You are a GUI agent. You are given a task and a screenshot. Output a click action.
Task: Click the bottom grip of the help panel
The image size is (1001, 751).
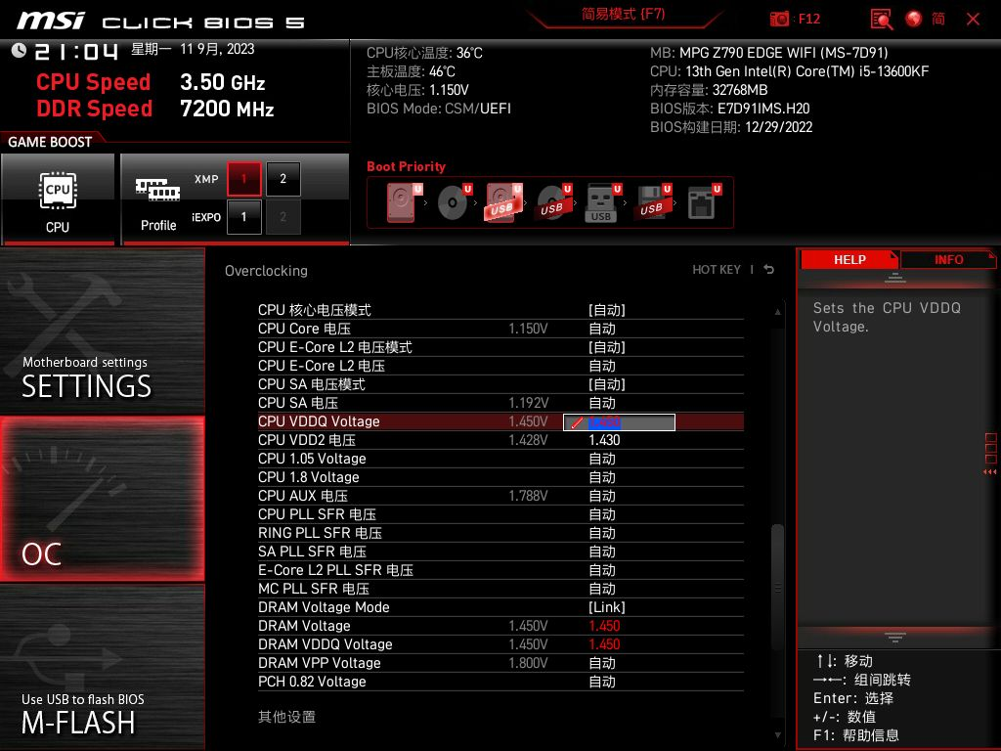coord(895,637)
